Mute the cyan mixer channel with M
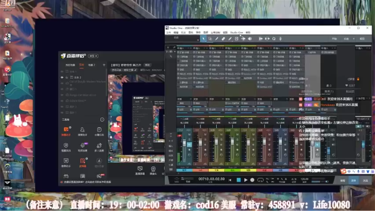 189,135
